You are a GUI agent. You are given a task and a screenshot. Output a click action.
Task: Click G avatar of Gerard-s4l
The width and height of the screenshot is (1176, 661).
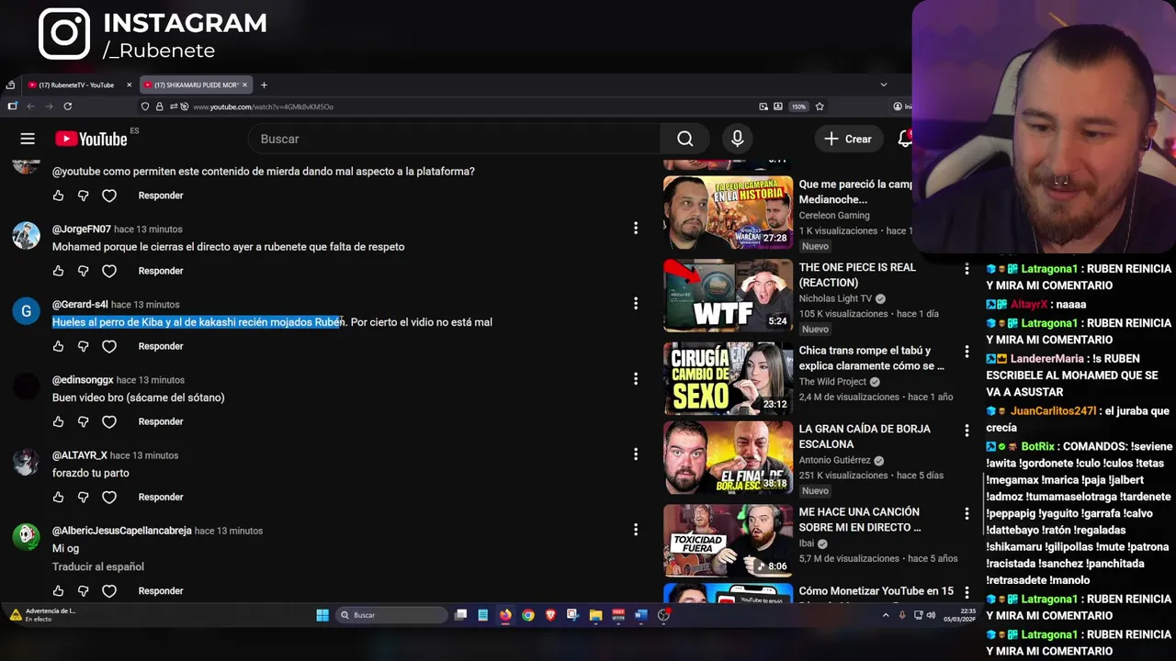coord(26,310)
